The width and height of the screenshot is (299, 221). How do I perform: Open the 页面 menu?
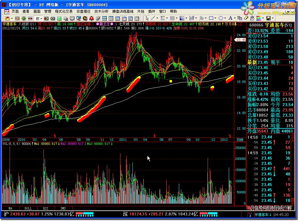[x=15, y=11]
